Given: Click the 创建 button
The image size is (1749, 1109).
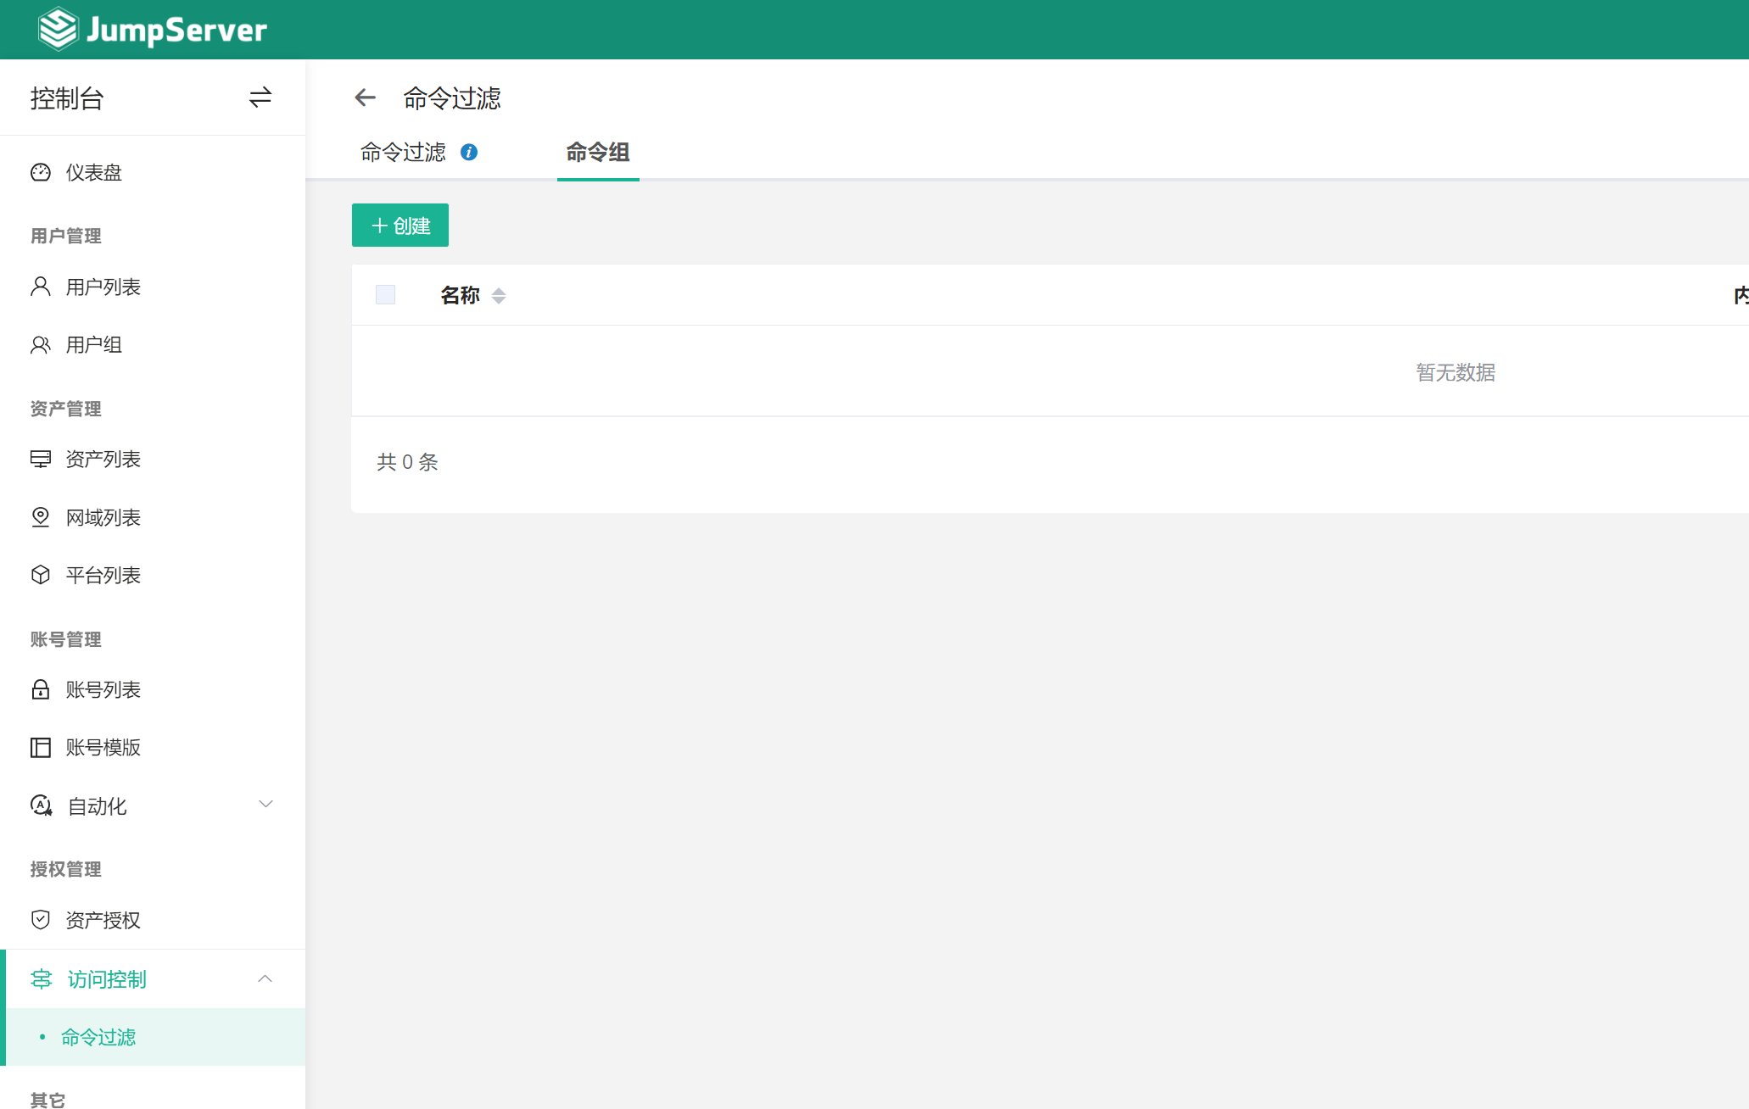Looking at the screenshot, I should tap(400, 226).
